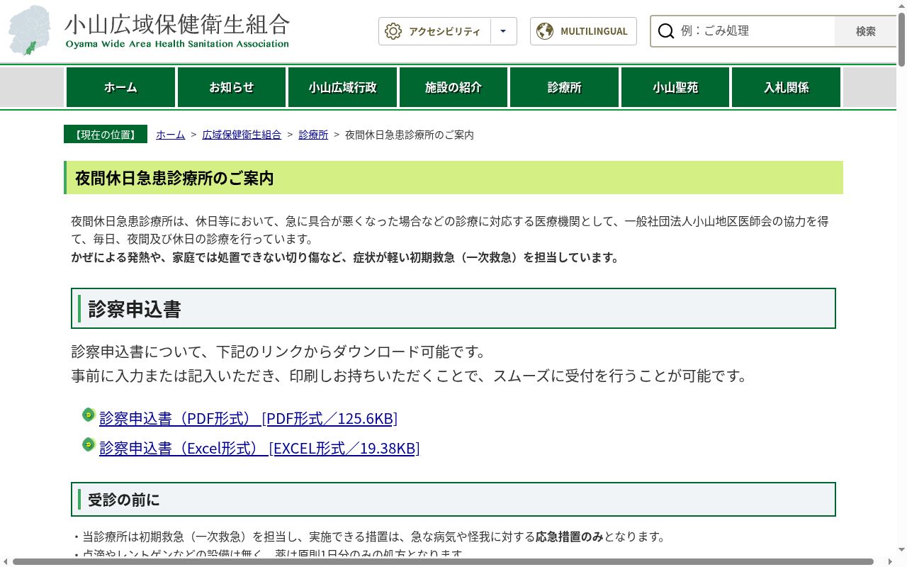Open 施設の紹介 navigation item
The height and width of the screenshot is (567, 907).
[x=453, y=87]
